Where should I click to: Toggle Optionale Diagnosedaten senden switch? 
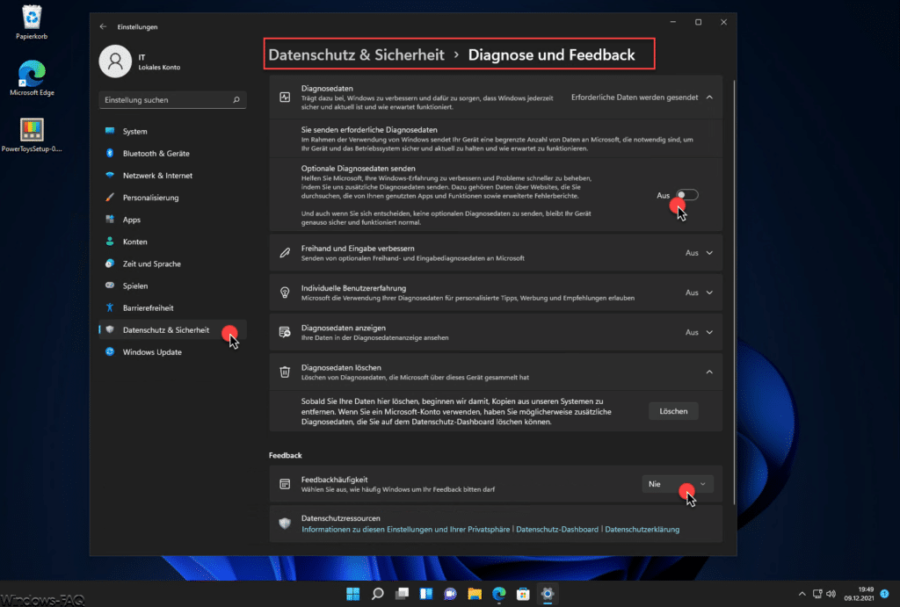pos(686,195)
